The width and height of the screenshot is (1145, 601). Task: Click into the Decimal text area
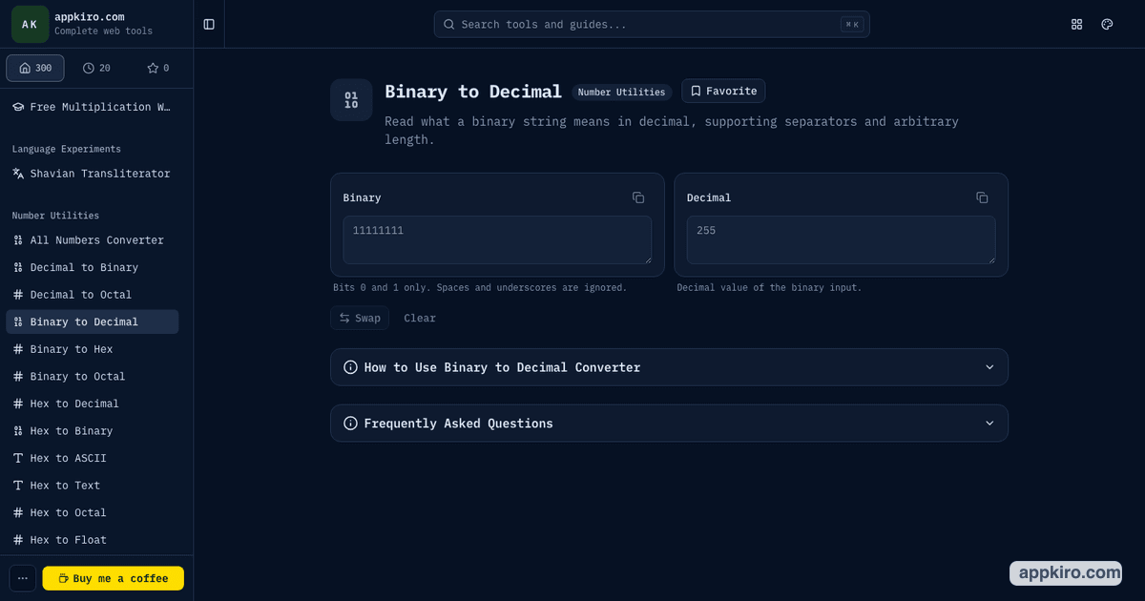(x=841, y=239)
